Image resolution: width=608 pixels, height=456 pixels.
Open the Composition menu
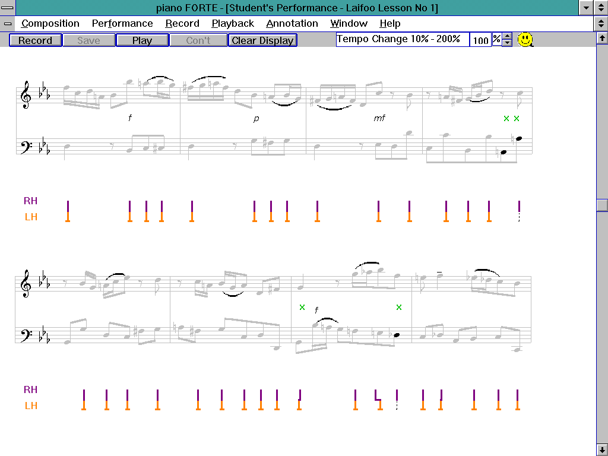coord(50,24)
